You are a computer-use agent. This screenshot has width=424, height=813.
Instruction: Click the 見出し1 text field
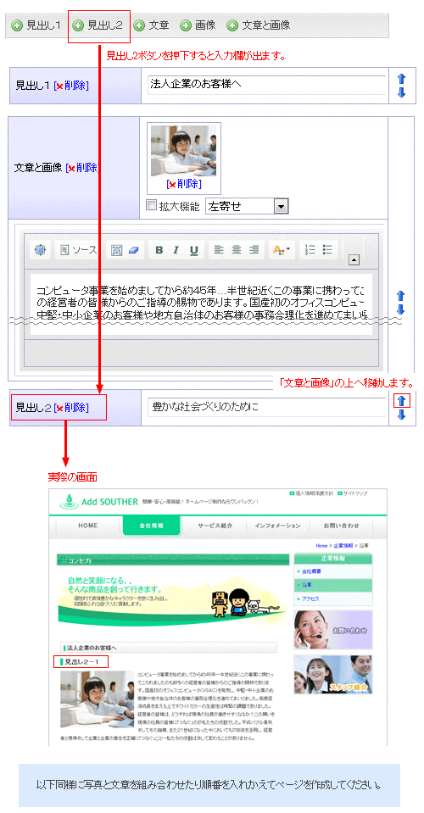[266, 85]
